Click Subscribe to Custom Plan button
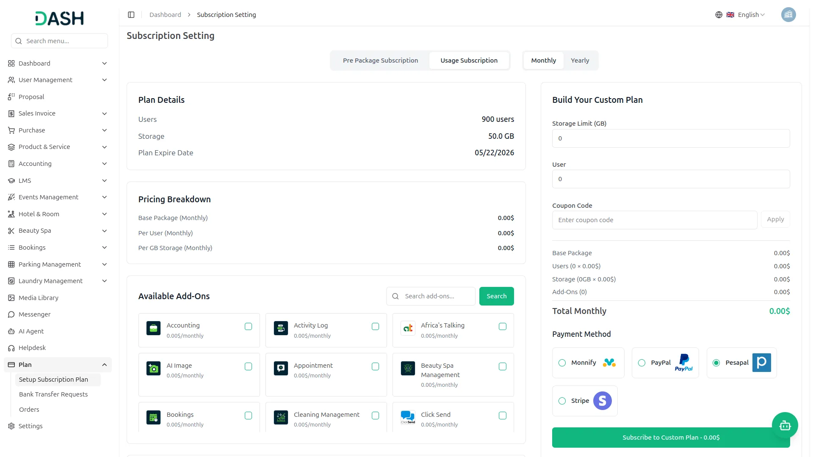Image resolution: width=813 pixels, height=457 pixels. (x=671, y=438)
